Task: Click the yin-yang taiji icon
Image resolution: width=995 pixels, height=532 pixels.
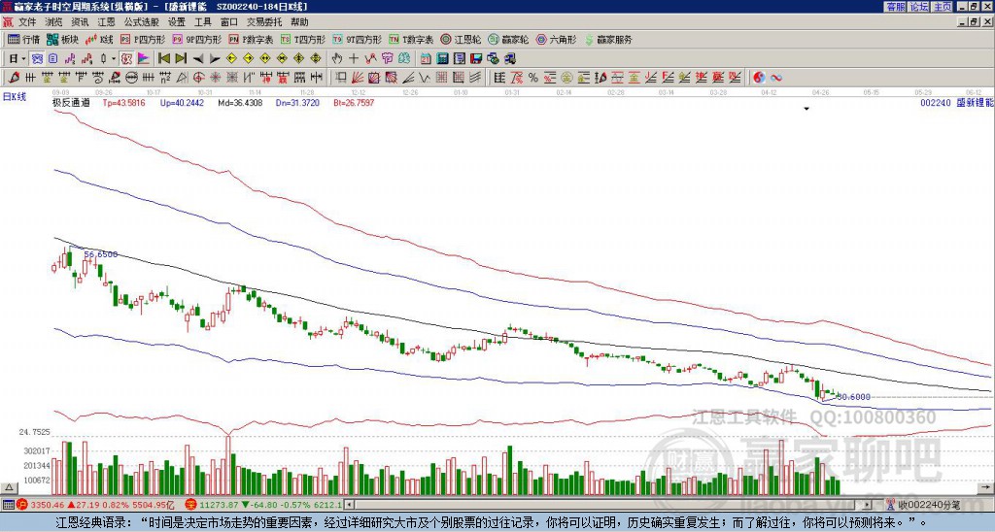Action: pos(759,78)
